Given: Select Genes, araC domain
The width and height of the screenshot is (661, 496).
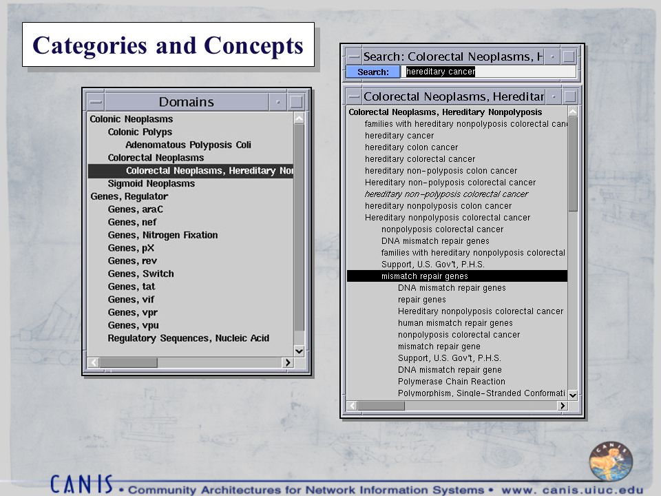Looking at the screenshot, I should pyautogui.click(x=136, y=209).
